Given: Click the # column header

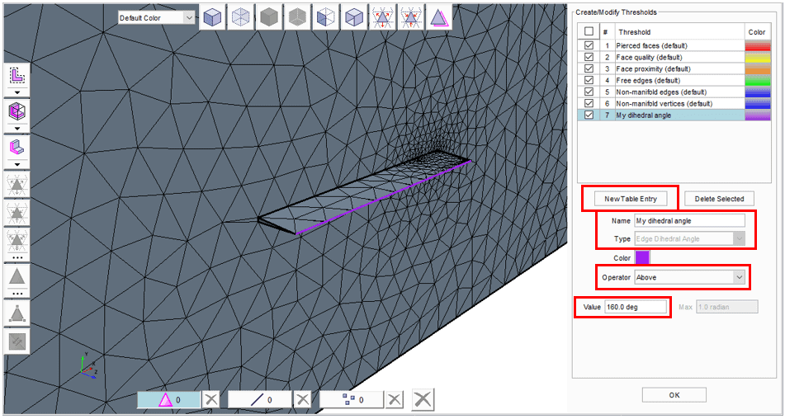Looking at the screenshot, I should click(x=606, y=31).
